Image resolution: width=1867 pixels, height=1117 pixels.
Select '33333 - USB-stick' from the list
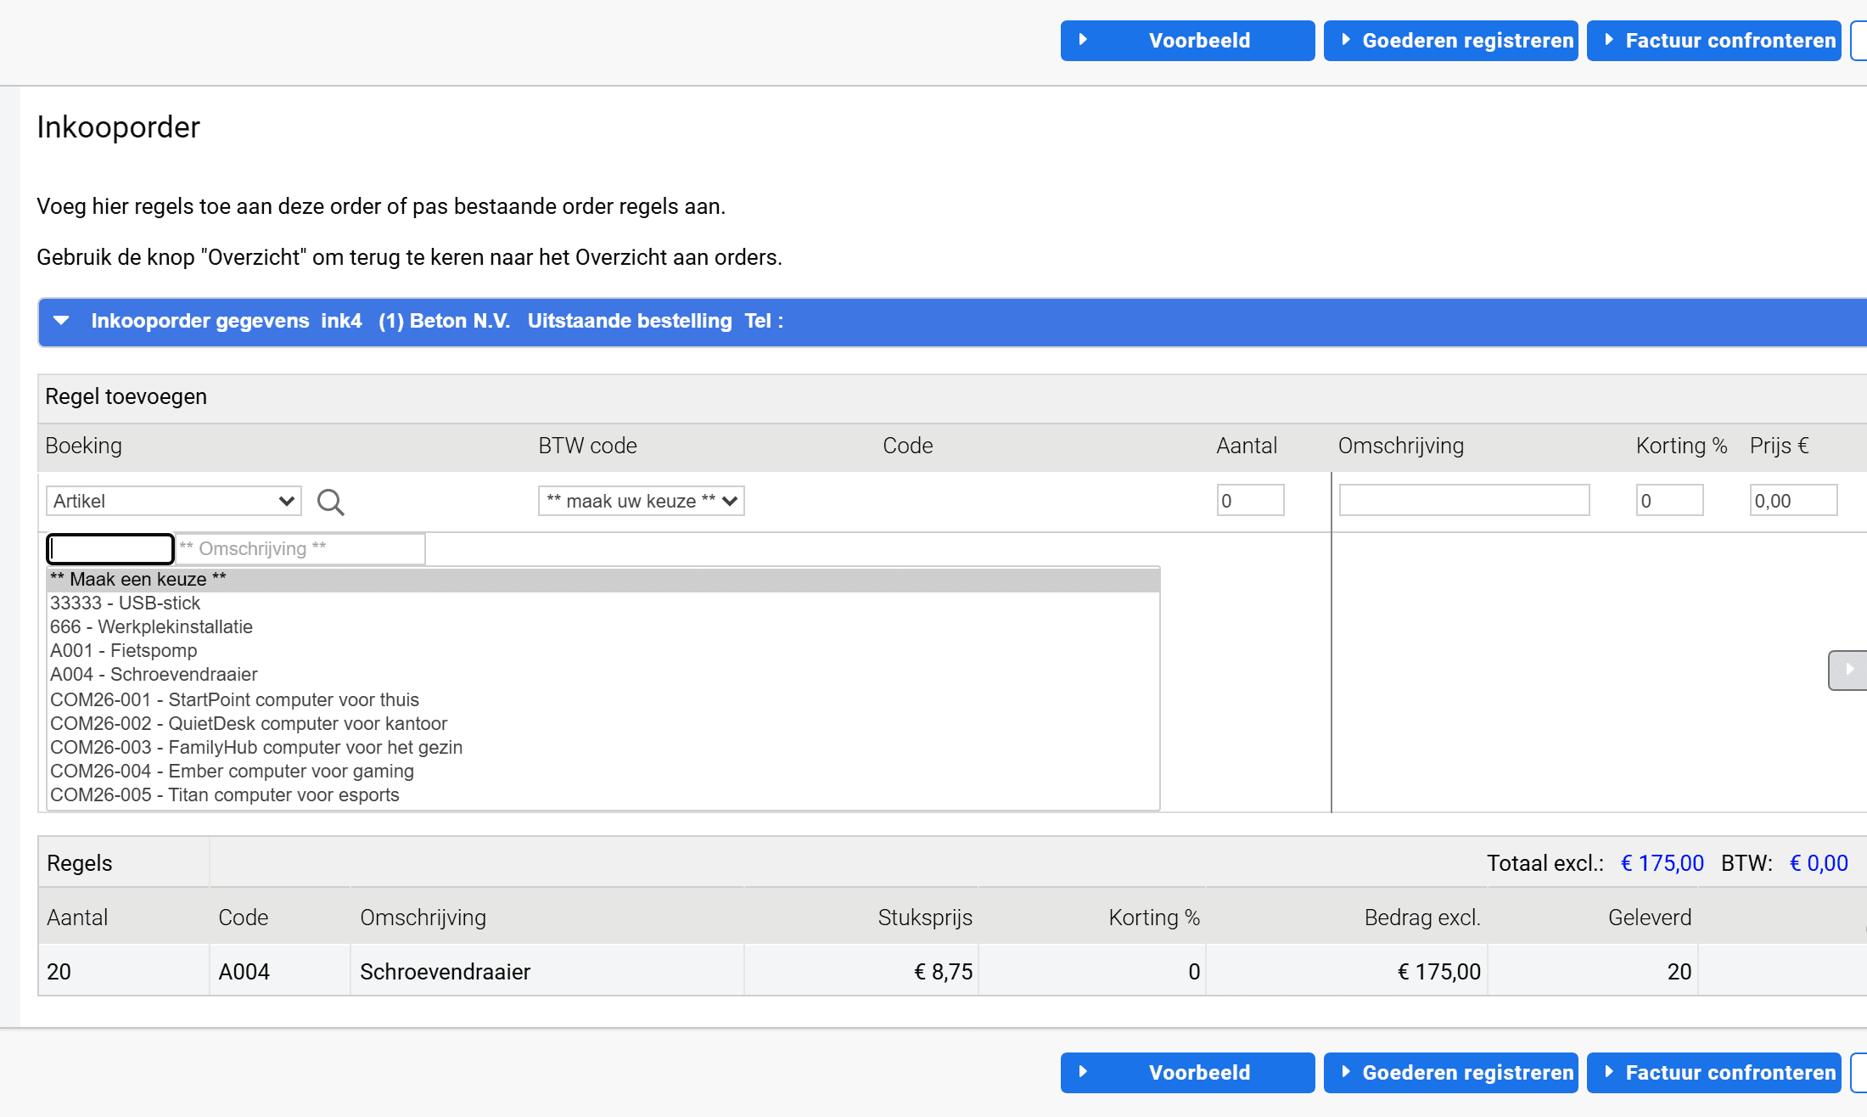click(x=603, y=603)
